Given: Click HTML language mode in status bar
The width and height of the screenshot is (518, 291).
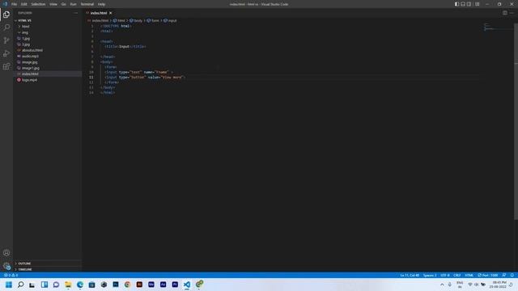Looking at the screenshot, I should pyautogui.click(x=469, y=275).
